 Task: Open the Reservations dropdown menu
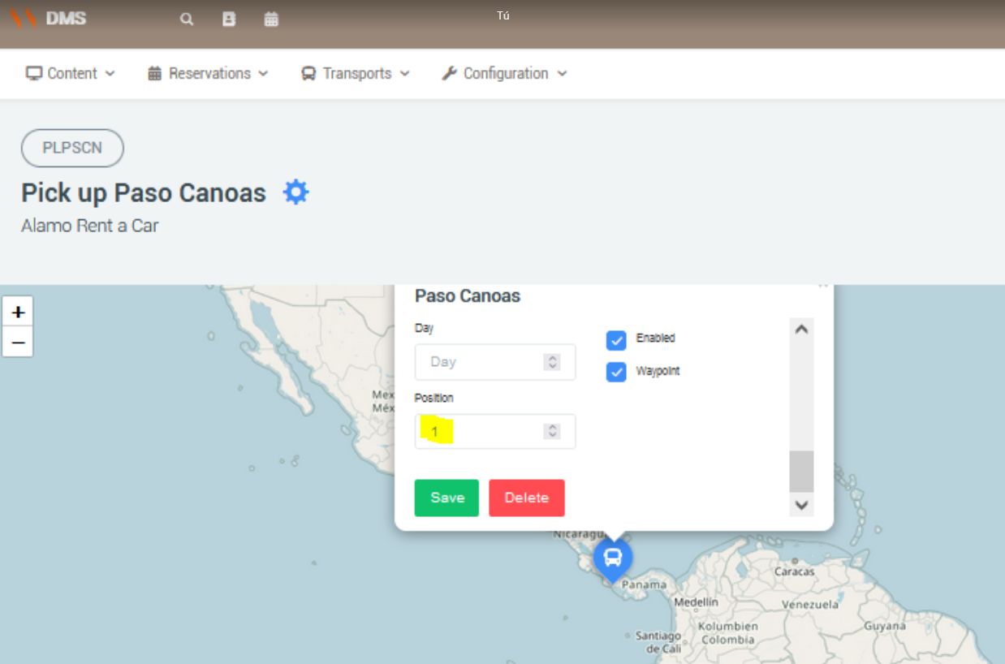tap(208, 73)
